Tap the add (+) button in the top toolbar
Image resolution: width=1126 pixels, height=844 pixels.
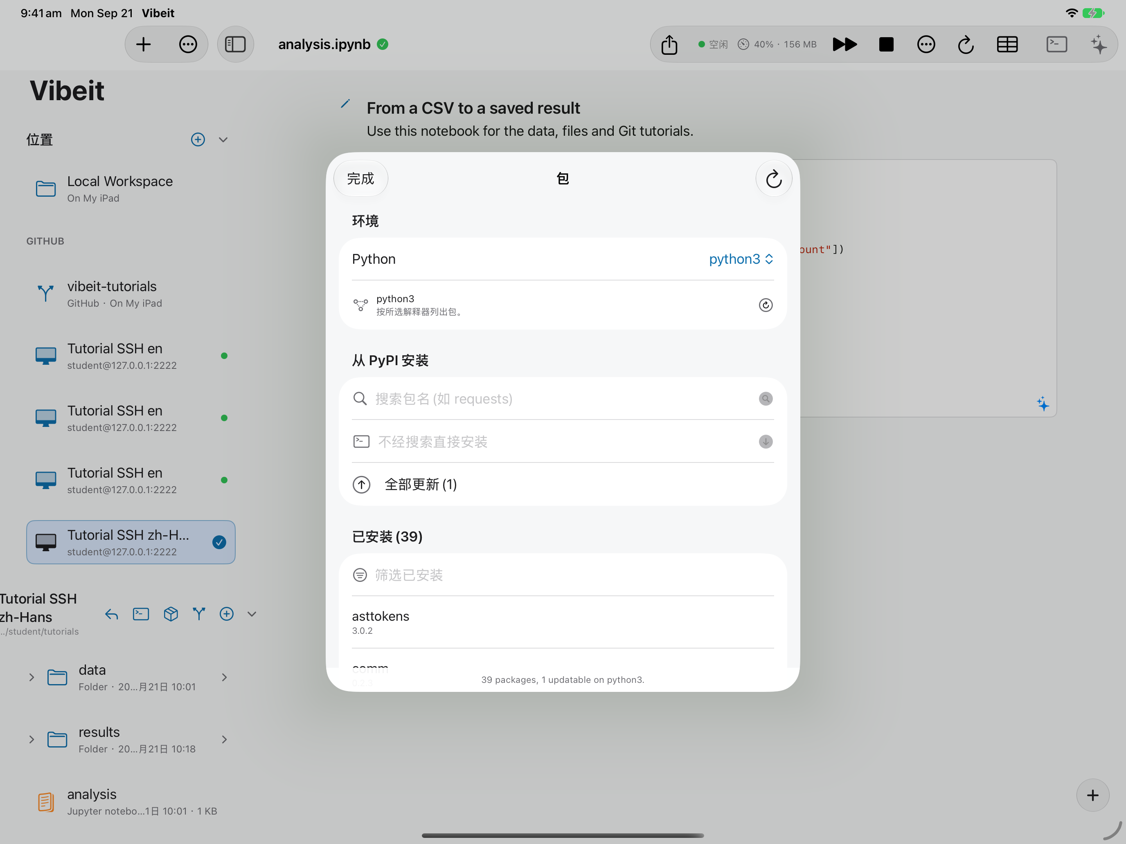coord(144,44)
